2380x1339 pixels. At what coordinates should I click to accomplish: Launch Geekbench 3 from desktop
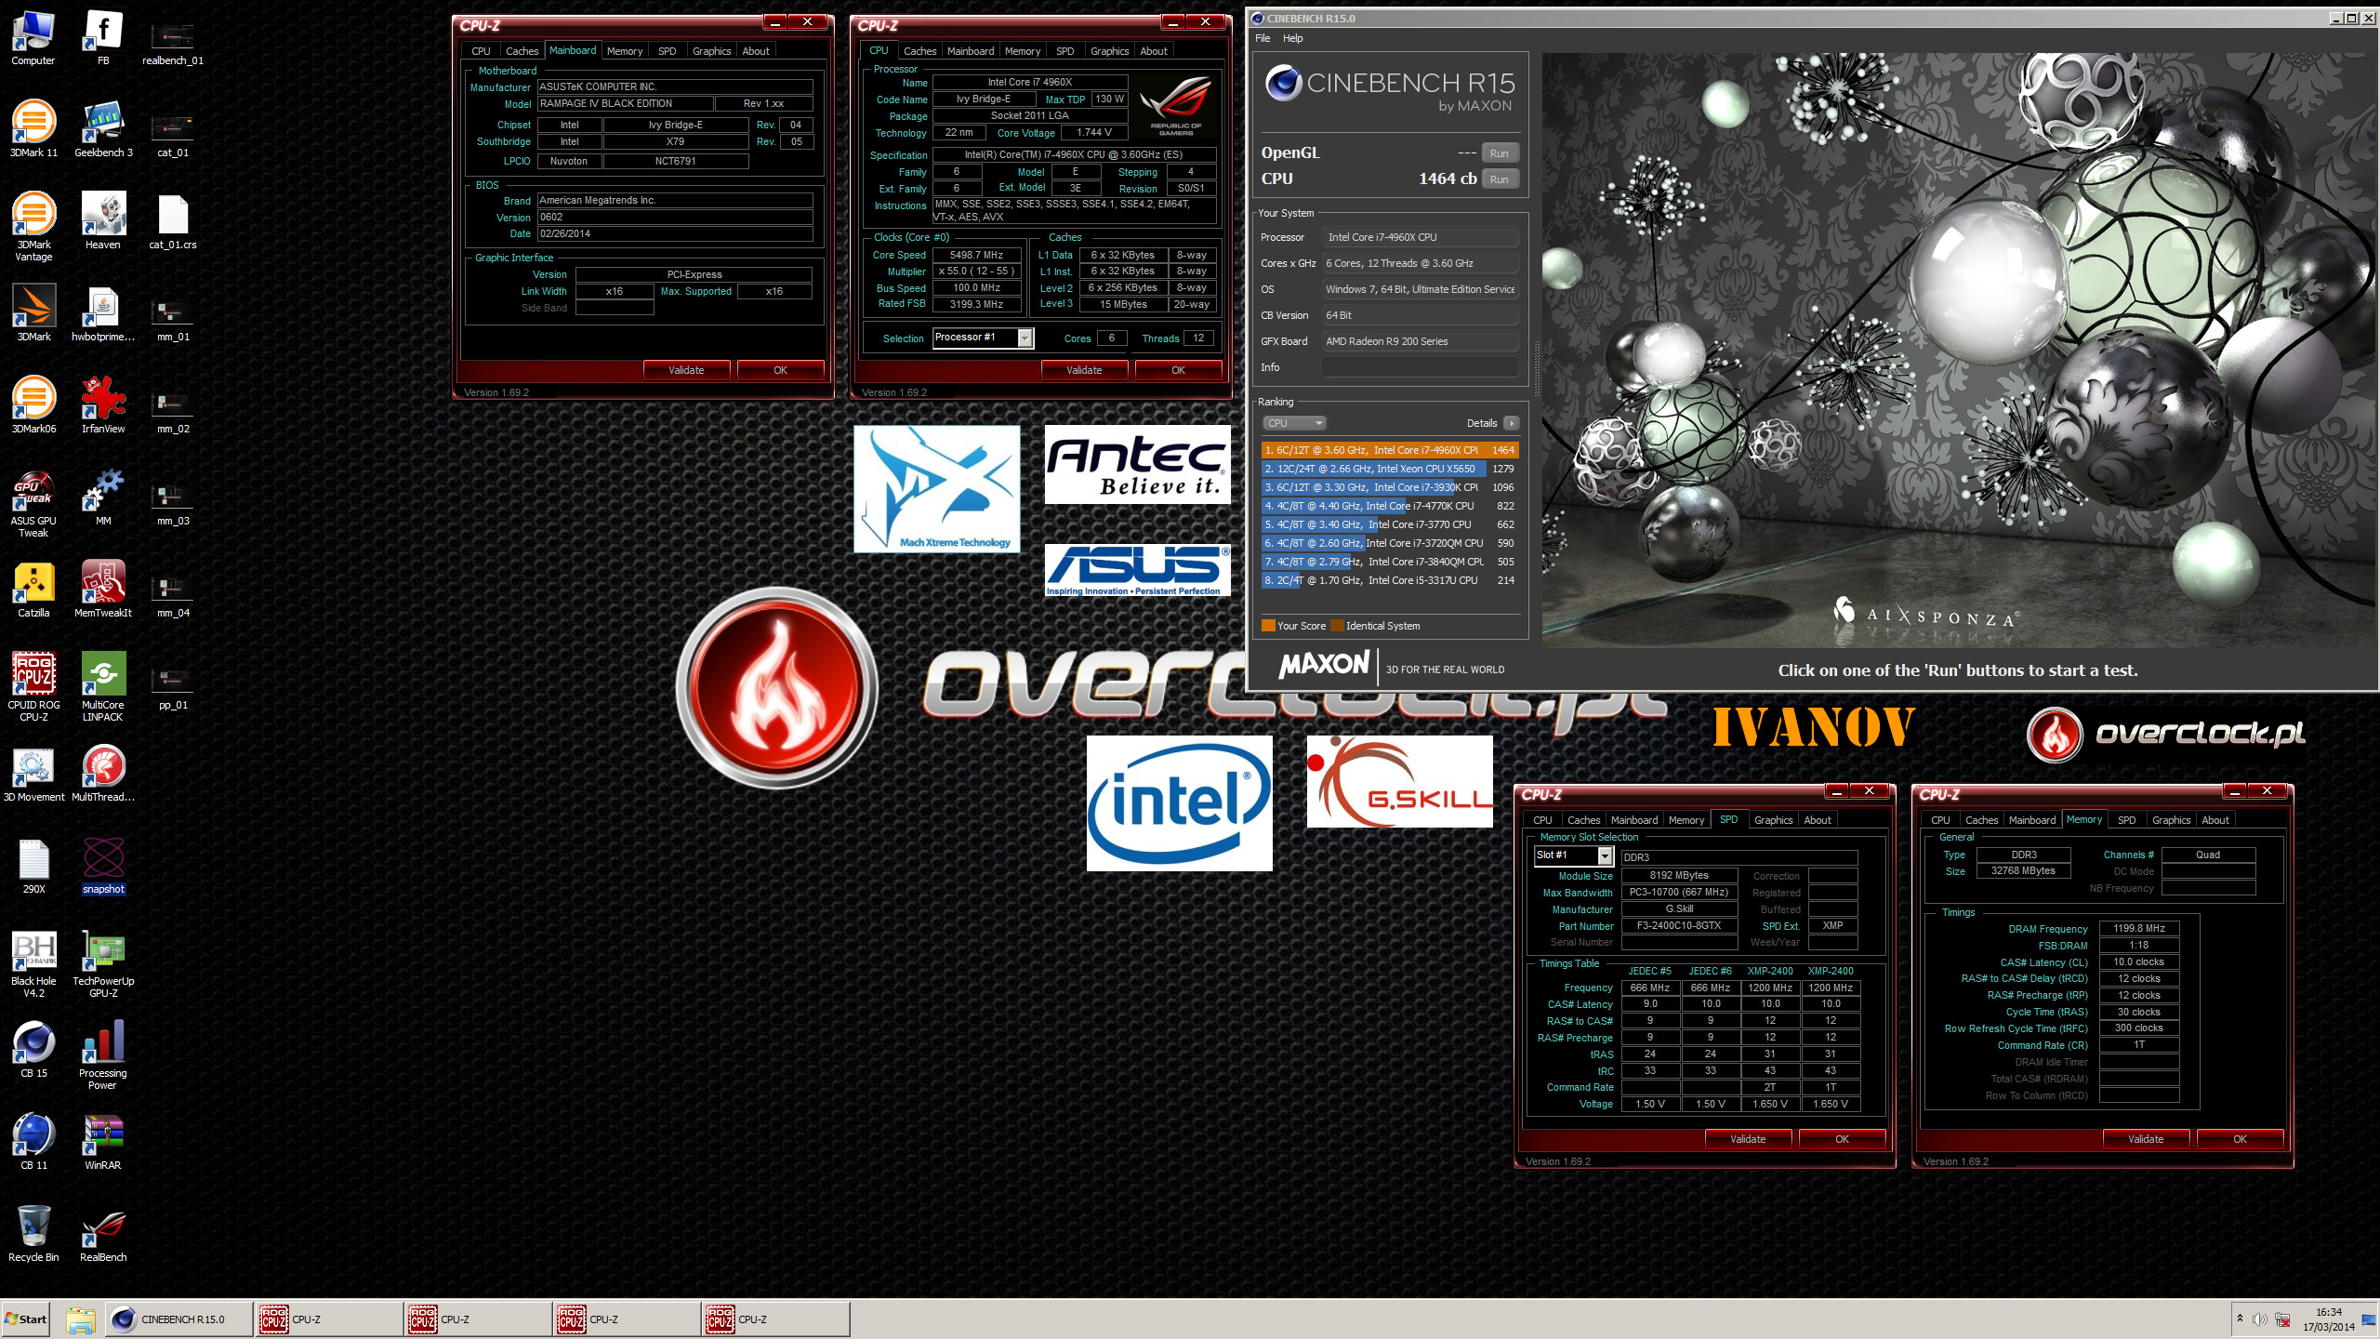[x=103, y=130]
